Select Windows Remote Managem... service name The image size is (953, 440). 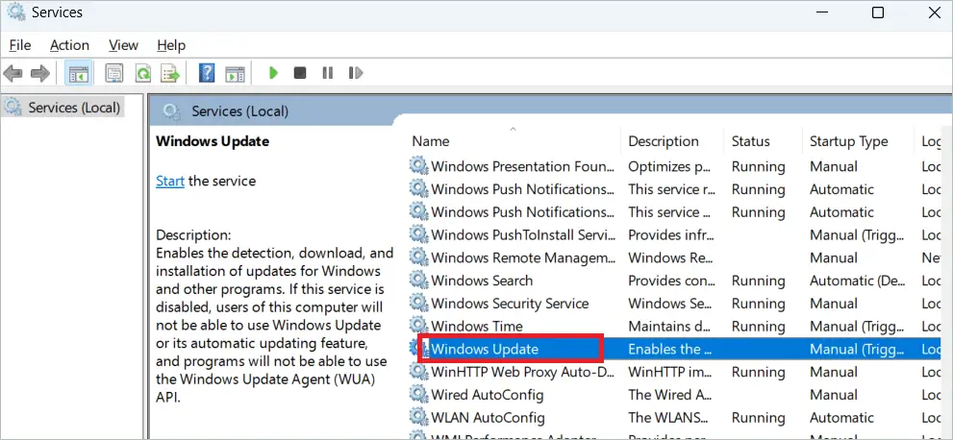pos(523,257)
